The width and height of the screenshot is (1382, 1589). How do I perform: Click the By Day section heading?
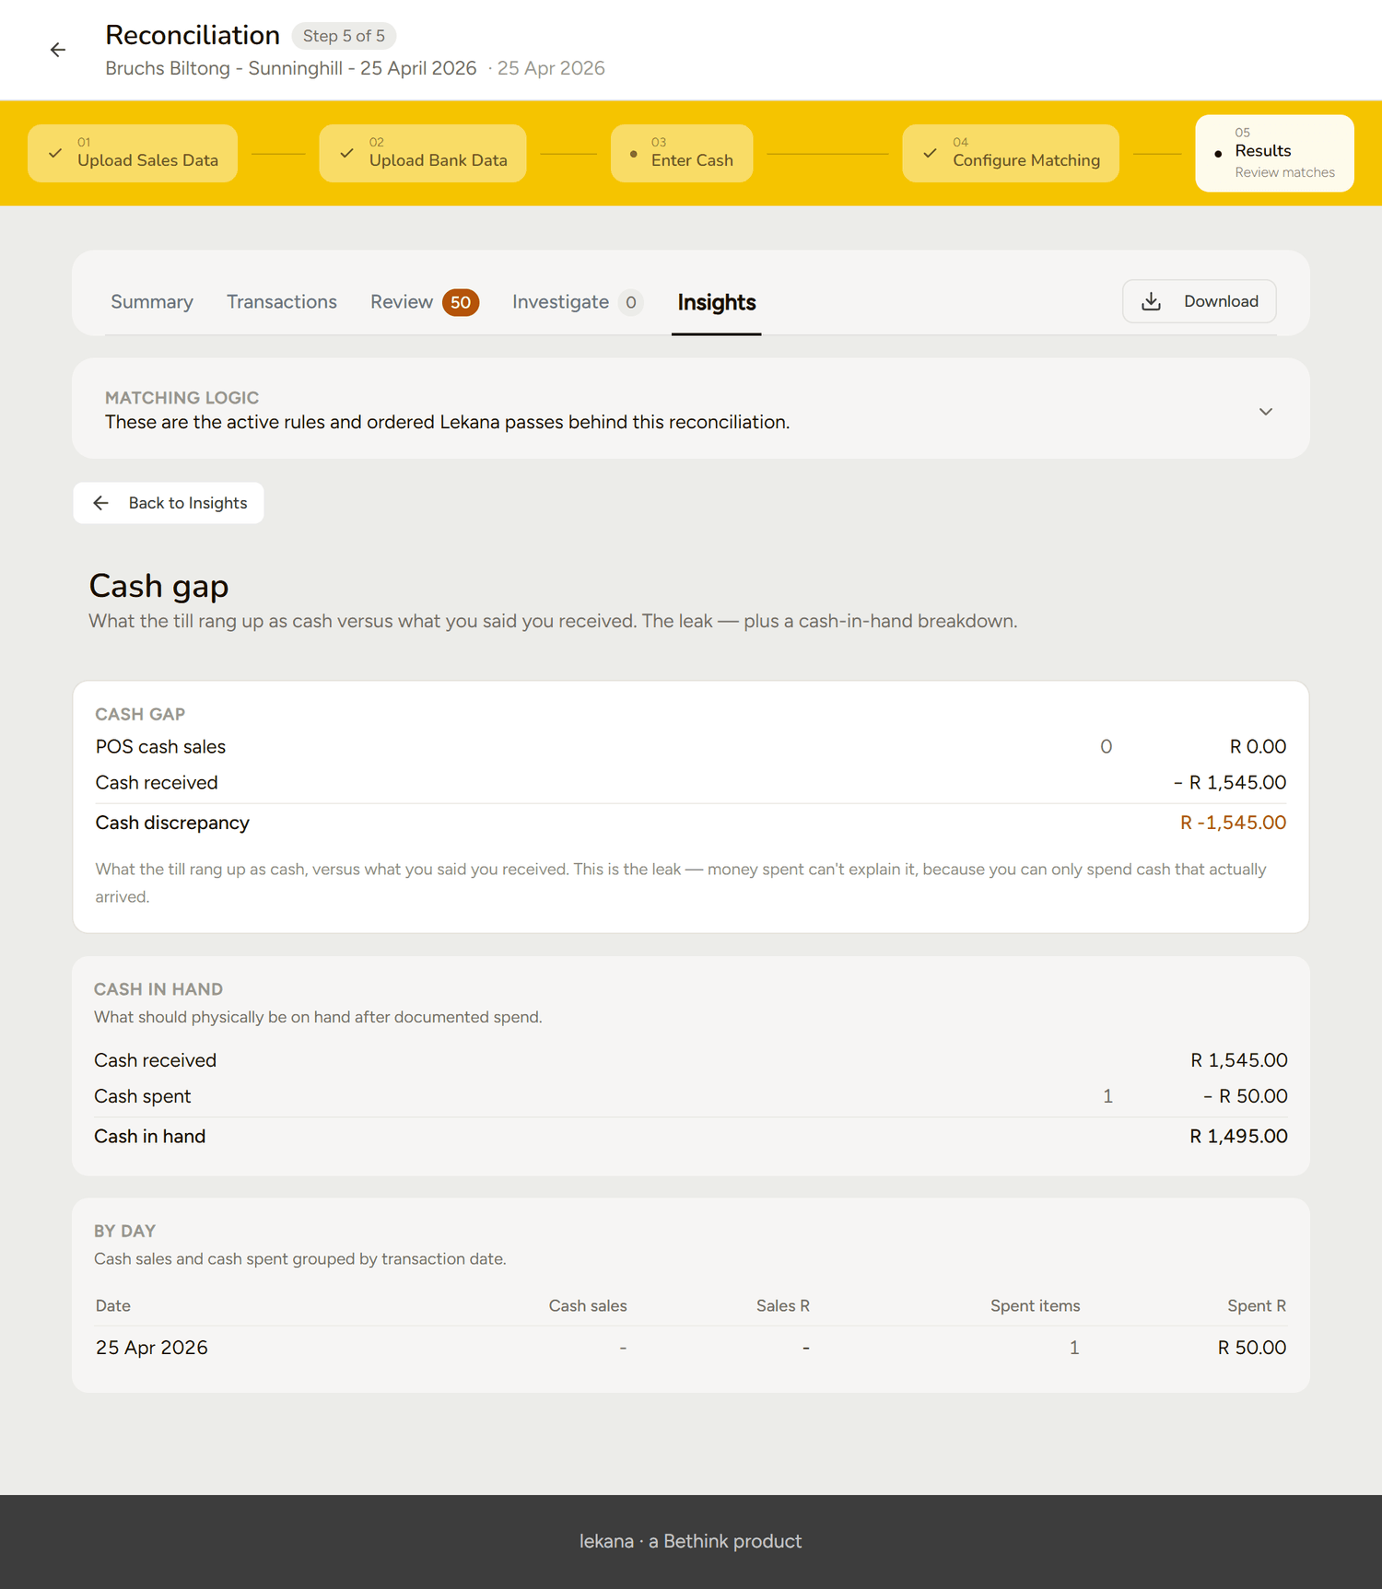tap(124, 1232)
